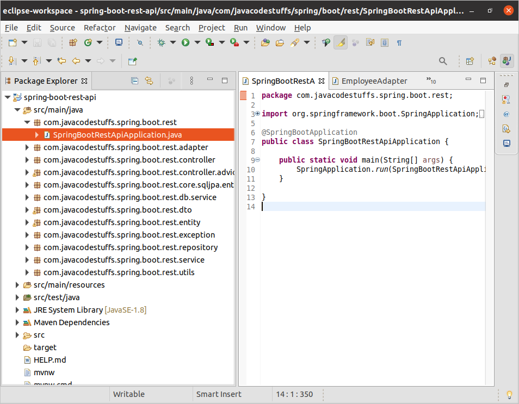The width and height of the screenshot is (519, 404).
Task: Switch to the Java perspective icon
Action: [x=506, y=61]
